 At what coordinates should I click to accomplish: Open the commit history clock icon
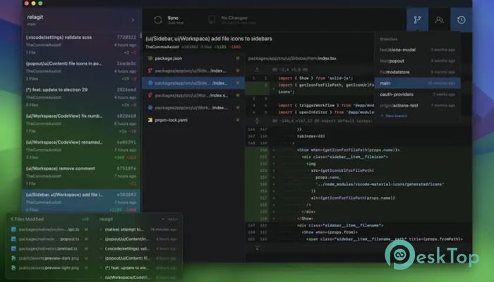pos(462,20)
